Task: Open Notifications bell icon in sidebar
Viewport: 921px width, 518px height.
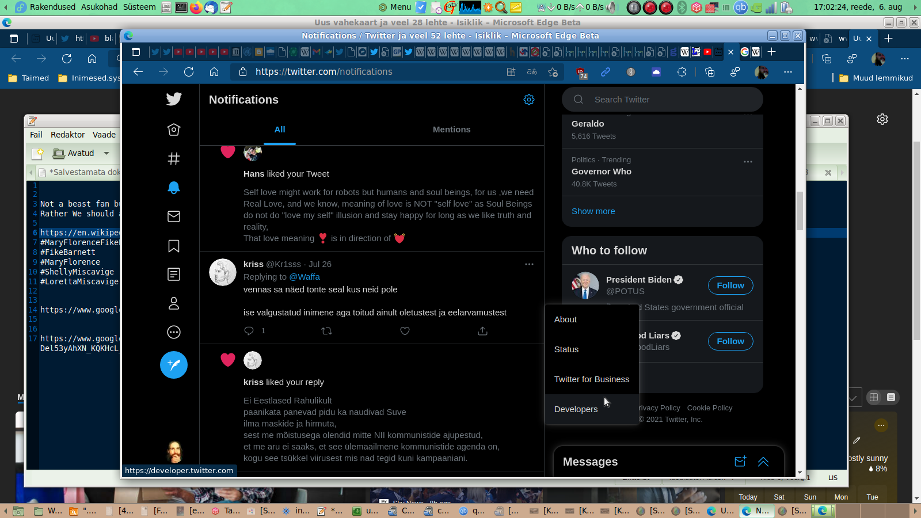Action: coord(174,188)
